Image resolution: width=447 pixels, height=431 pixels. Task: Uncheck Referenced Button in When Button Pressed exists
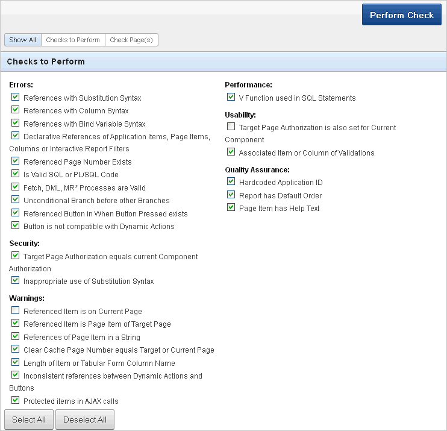tap(16, 213)
